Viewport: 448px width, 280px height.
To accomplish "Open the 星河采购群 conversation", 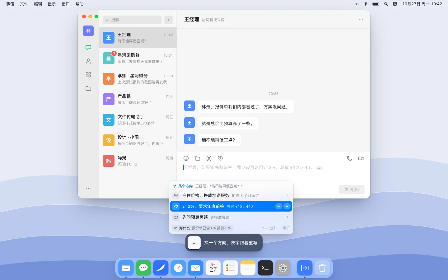I will tap(138, 58).
